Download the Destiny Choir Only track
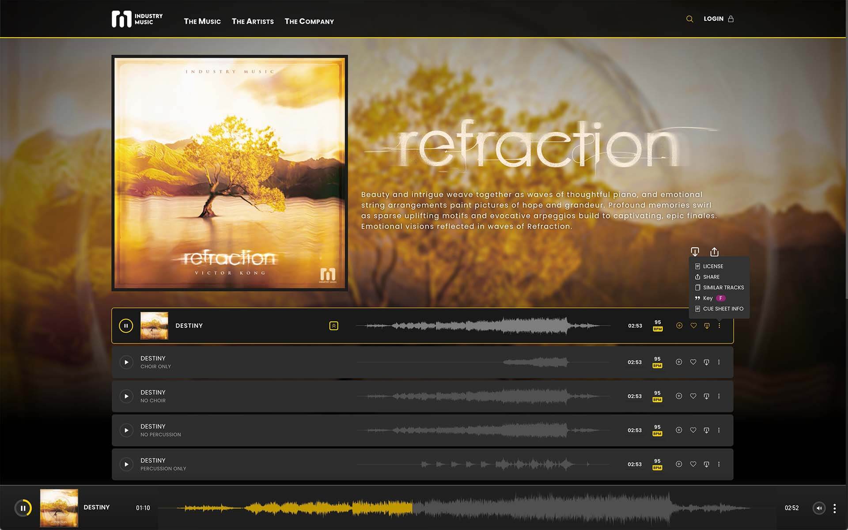Viewport: 848px width, 530px height. pos(706,362)
